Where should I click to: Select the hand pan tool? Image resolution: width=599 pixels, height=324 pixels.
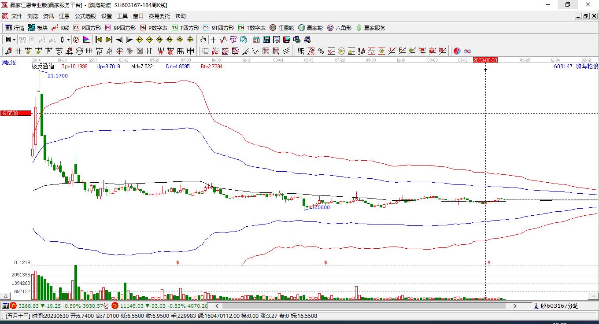203,40
